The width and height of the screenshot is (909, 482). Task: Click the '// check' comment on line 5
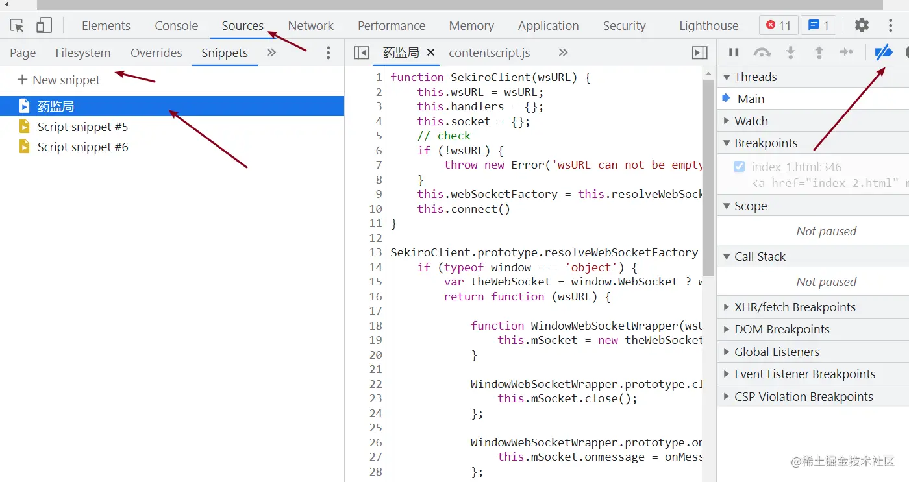tap(444, 136)
